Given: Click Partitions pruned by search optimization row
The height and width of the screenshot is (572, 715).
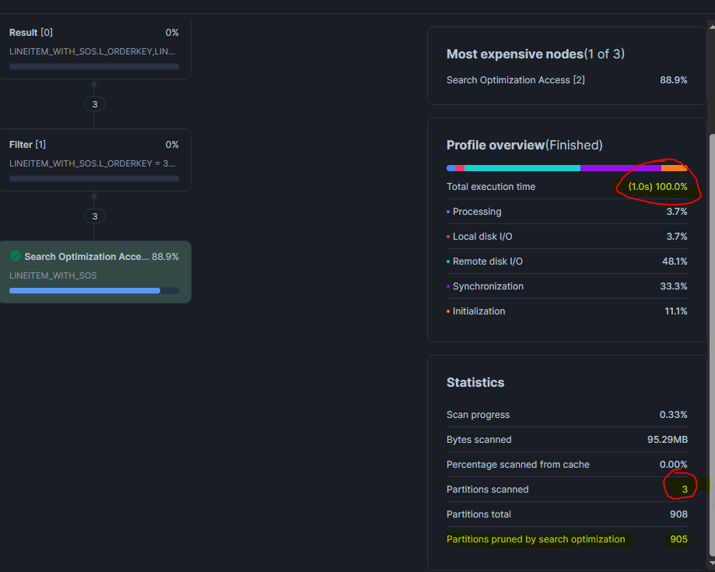Looking at the screenshot, I should point(566,539).
